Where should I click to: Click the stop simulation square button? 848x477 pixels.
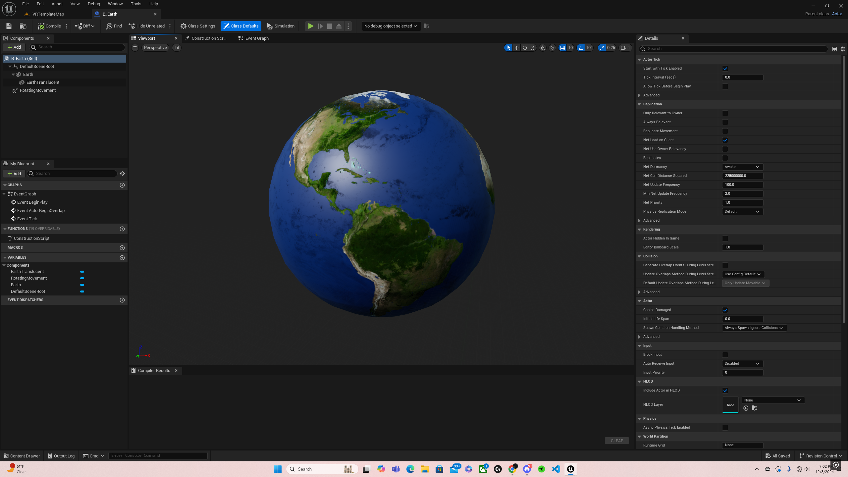[329, 26]
